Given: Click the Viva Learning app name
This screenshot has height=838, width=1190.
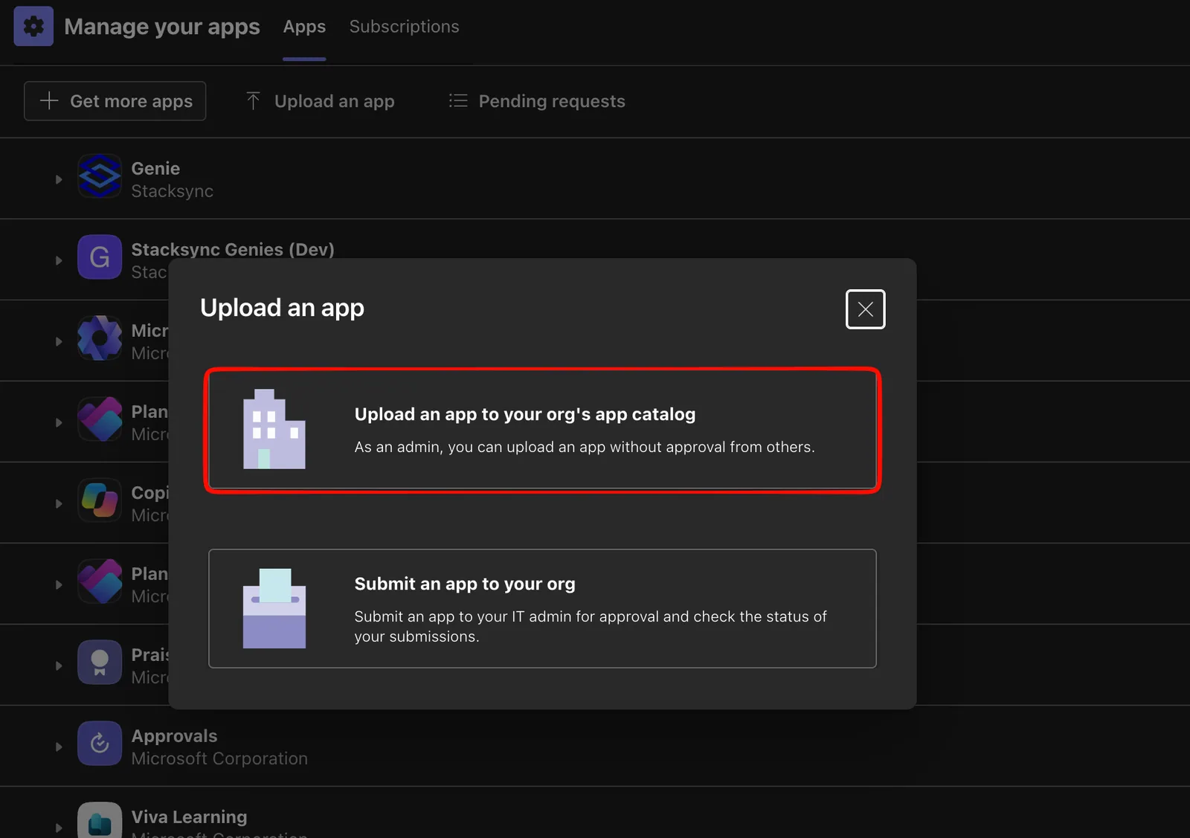Looking at the screenshot, I should click(189, 817).
